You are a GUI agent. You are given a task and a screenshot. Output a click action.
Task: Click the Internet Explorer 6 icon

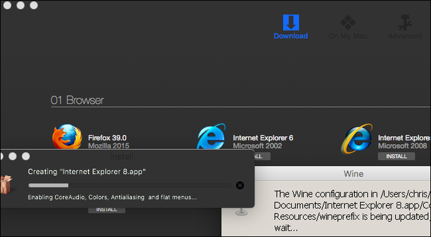pyautogui.click(x=211, y=136)
